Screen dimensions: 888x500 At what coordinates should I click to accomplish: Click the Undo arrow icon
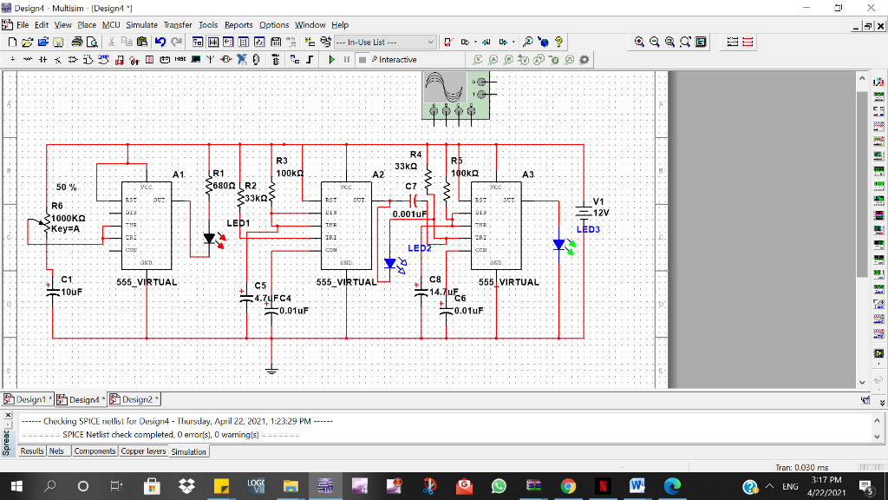tap(160, 42)
